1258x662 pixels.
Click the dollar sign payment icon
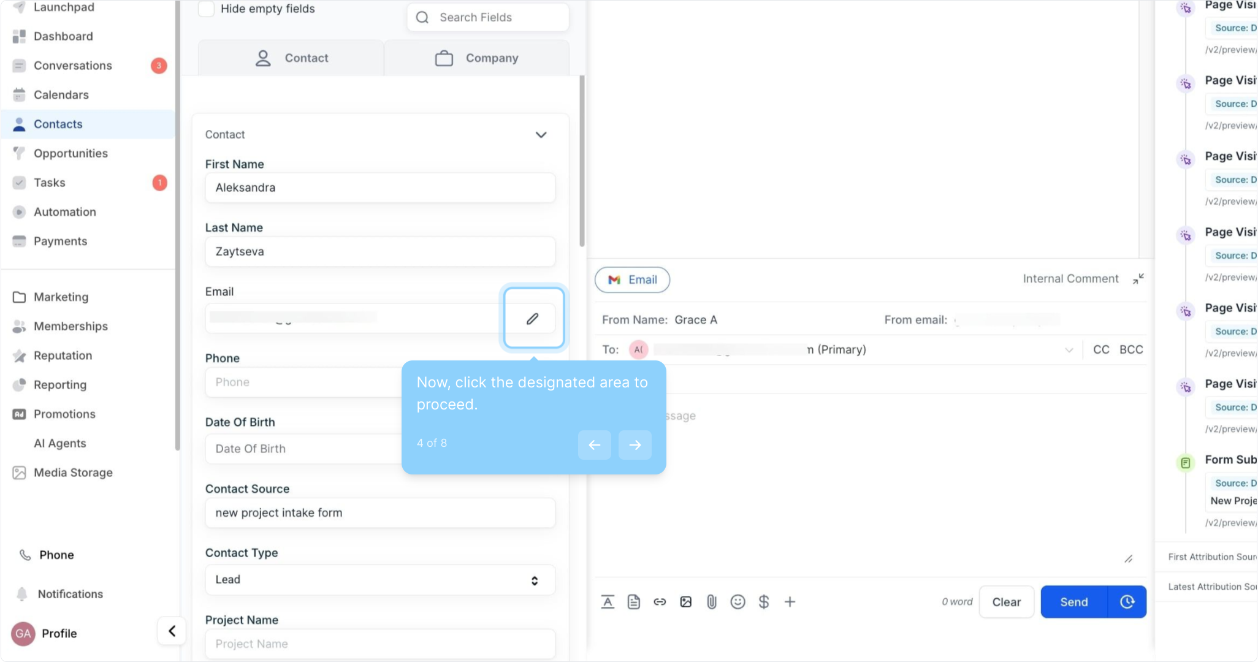(x=763, y=602)
